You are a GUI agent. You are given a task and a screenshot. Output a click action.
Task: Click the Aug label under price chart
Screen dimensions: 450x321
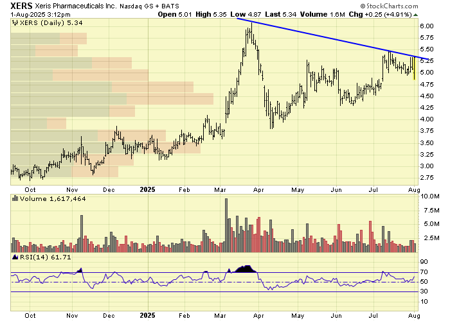click(414, 190)
